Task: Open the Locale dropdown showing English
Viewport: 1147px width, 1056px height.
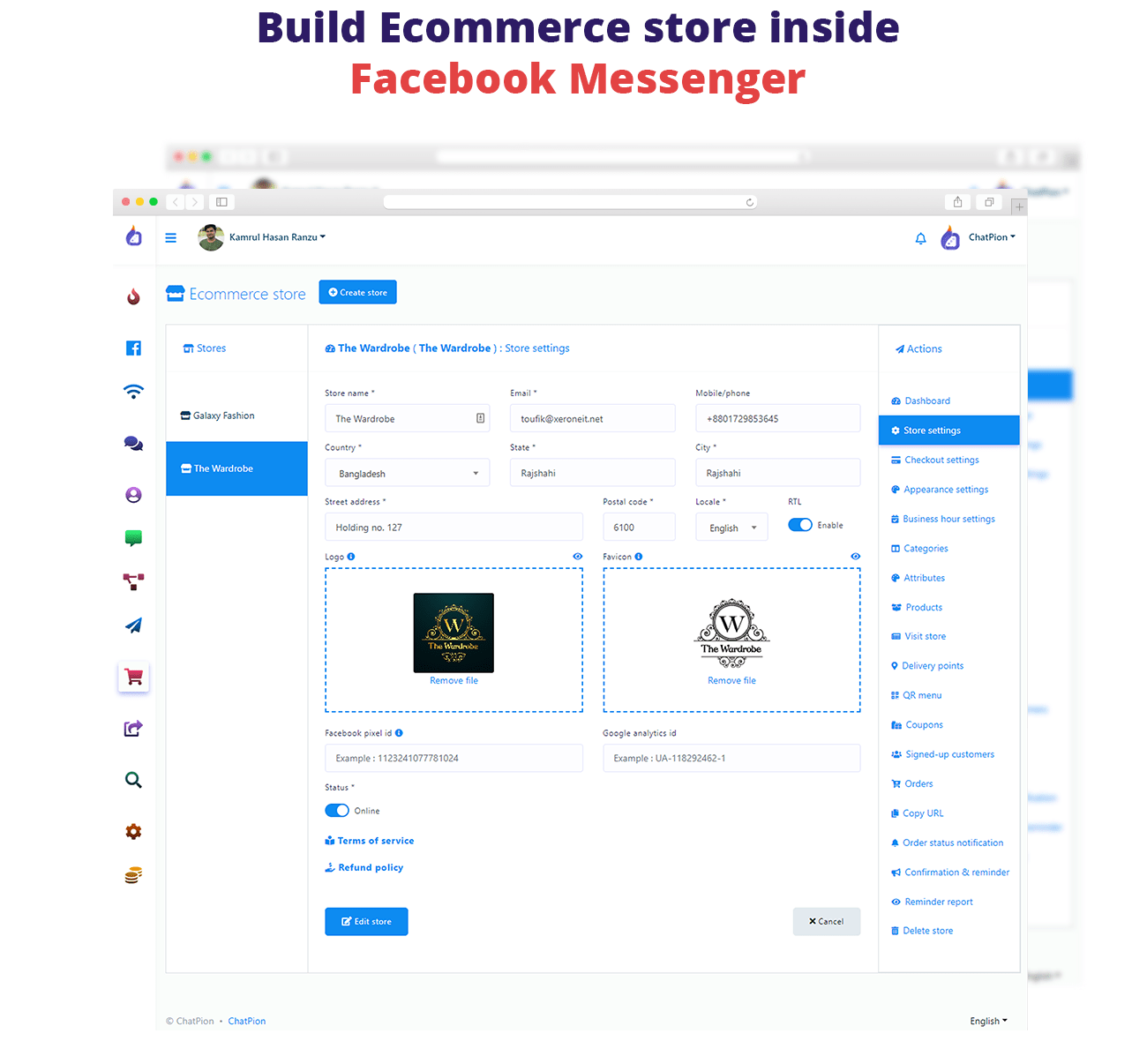Action: point(731,528)
